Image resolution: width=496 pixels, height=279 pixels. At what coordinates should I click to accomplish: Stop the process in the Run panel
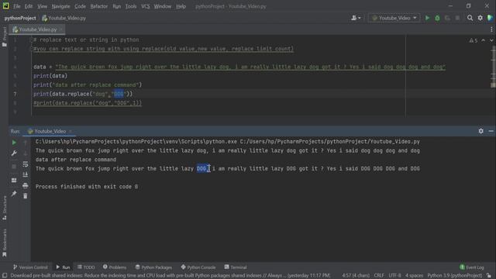(14, 167)
